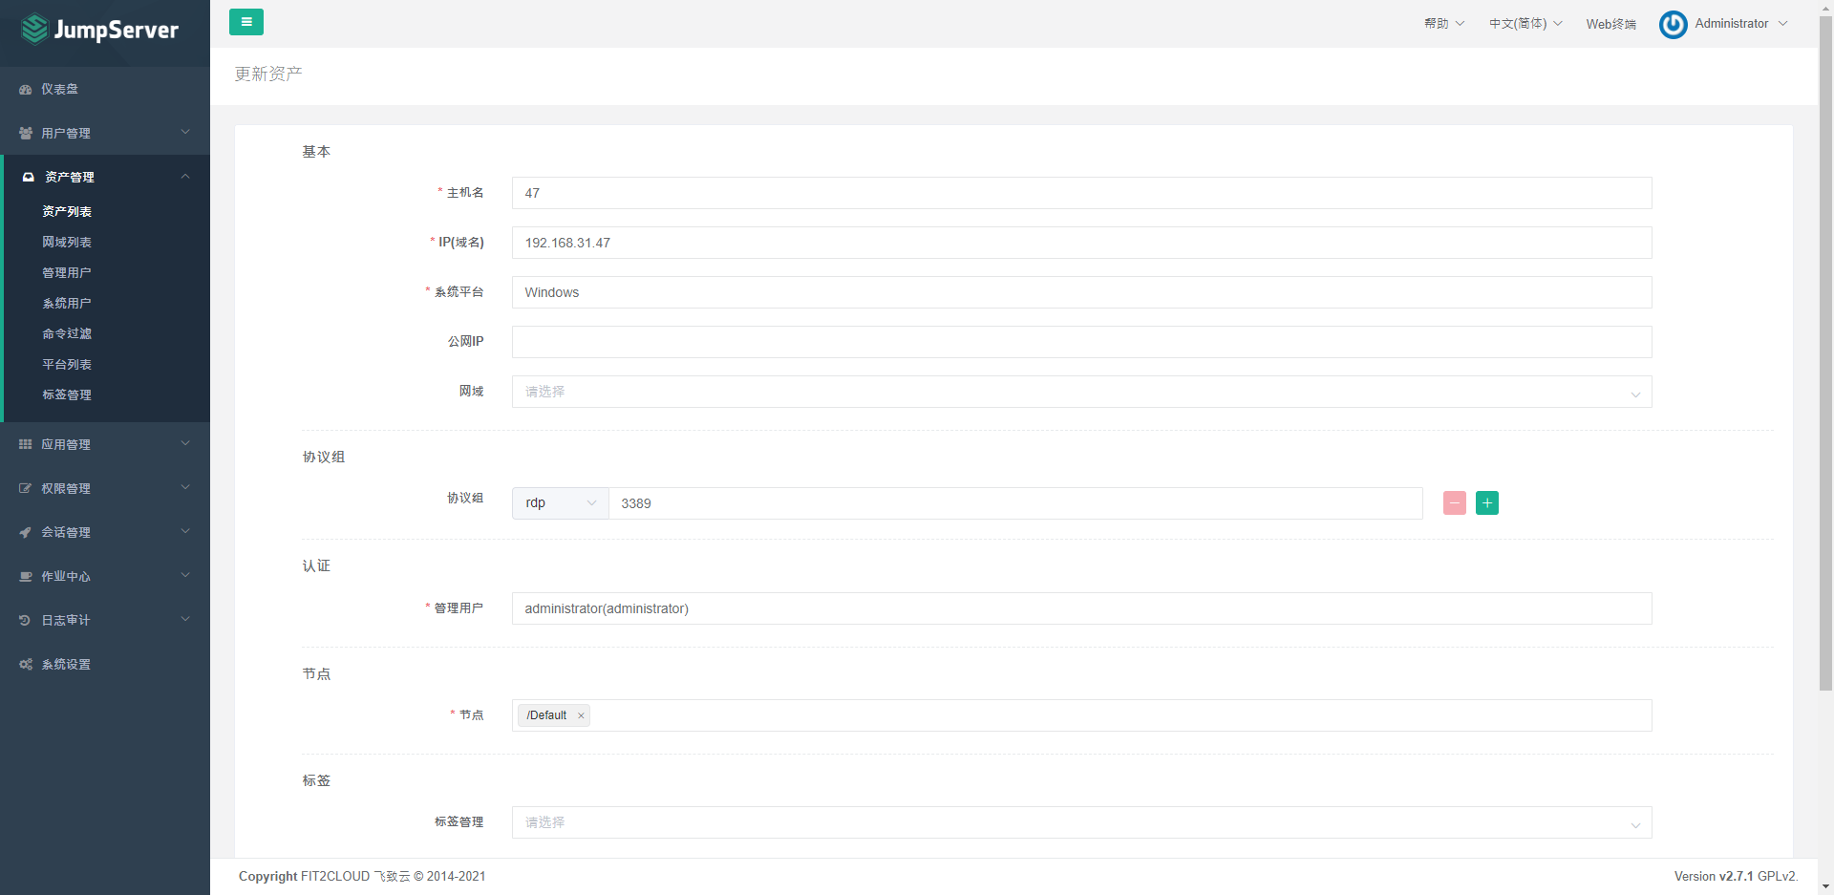Image resolution: width=1834 pixels, height=895 pixels.
Task: Open the 标签管理 select dropdown
Action: 1081,822
